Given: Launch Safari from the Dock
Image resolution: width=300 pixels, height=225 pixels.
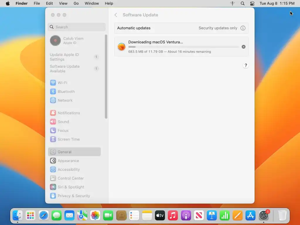Looking at the screenshot, I should (44, 216).
